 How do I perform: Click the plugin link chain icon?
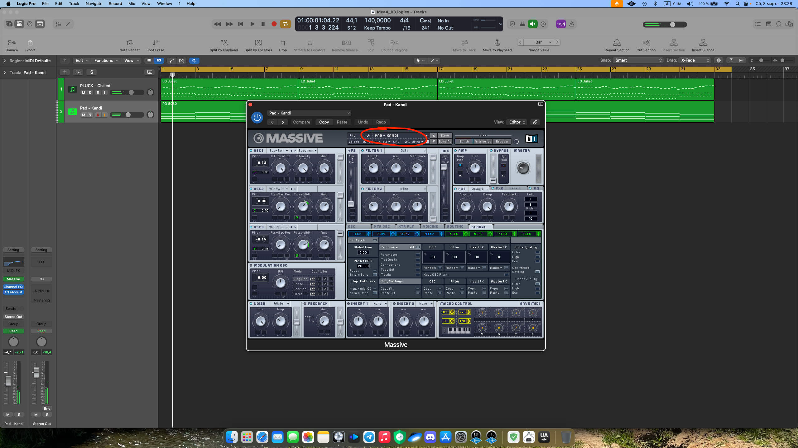coord(535,122)
